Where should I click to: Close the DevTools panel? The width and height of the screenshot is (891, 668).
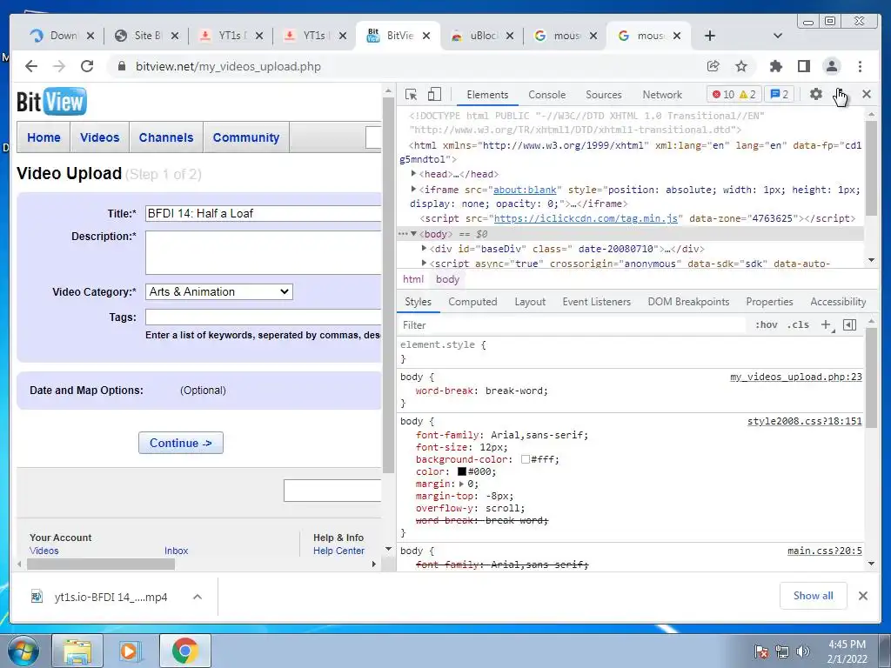867,94
